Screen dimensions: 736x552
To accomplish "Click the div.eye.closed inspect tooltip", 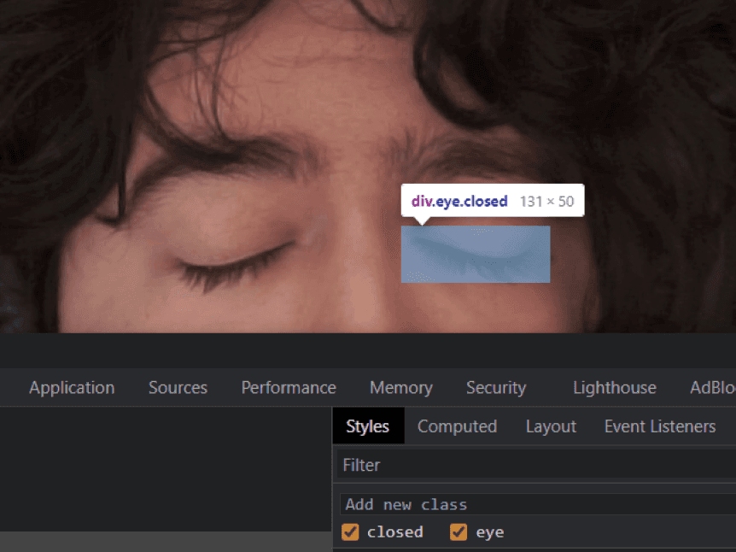I will pyautogui.click(x=492, y=202).
